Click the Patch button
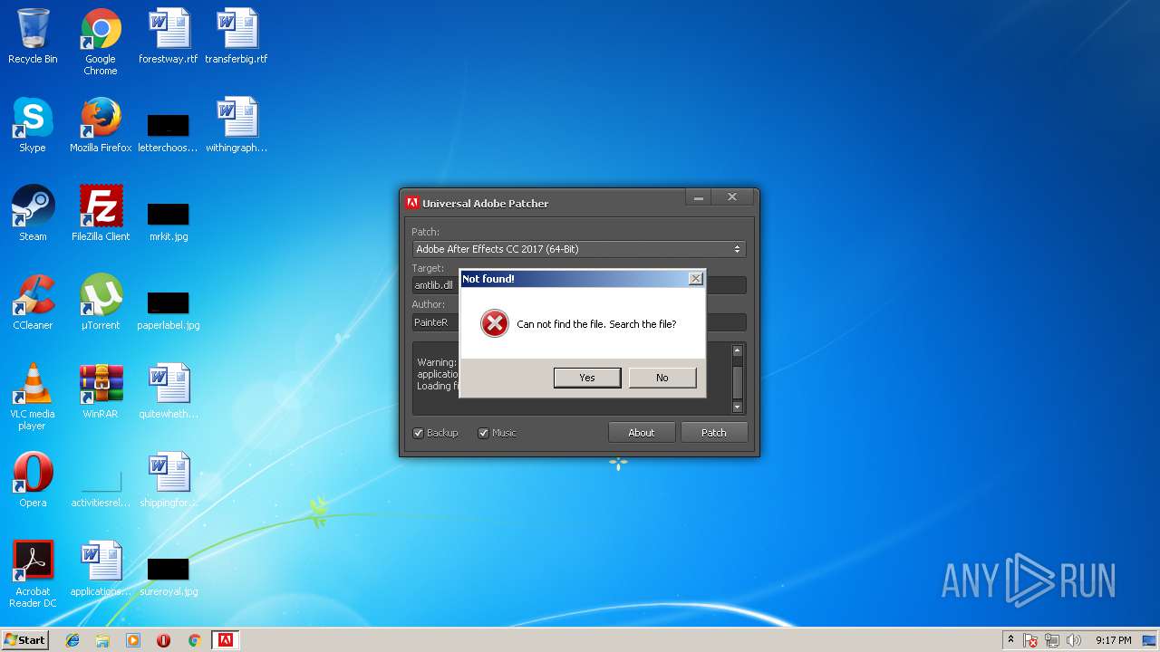The height and width of the screenshot is (652, 1160). tap(714, 433)
